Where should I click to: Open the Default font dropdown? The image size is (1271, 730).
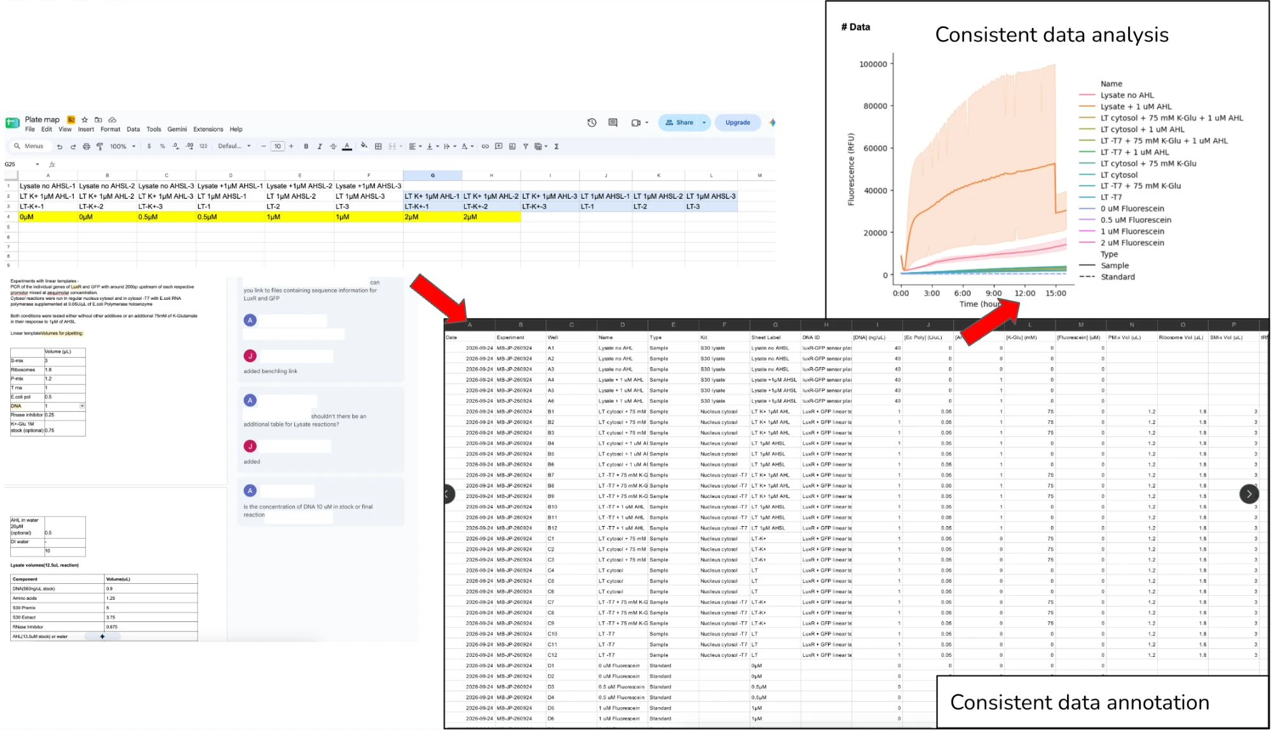click(x=234, y=146)
